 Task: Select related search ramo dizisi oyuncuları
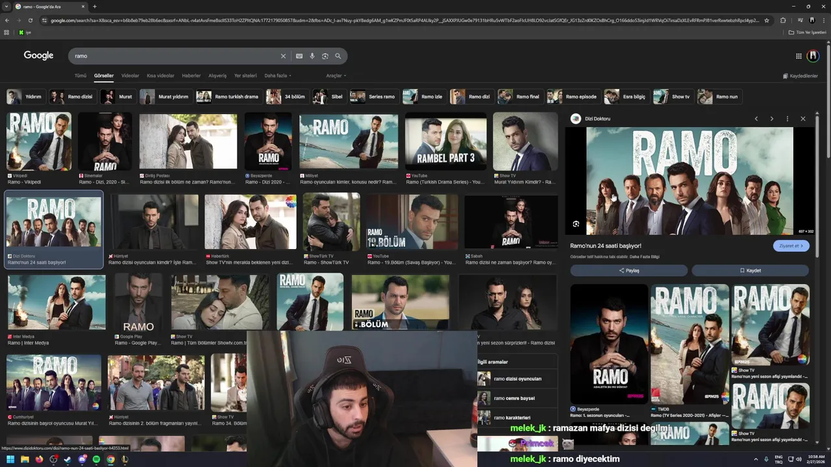(517, 379)
